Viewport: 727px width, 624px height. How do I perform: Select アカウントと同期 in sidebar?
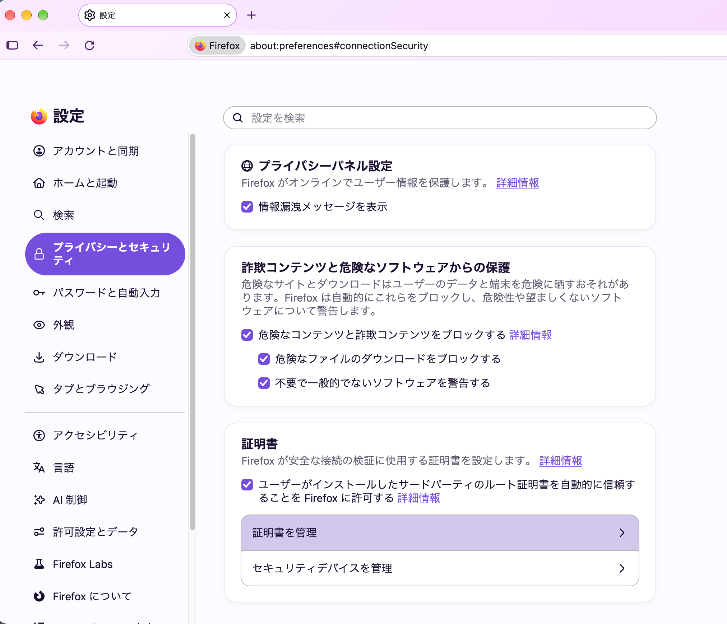(x=105, y=151)
